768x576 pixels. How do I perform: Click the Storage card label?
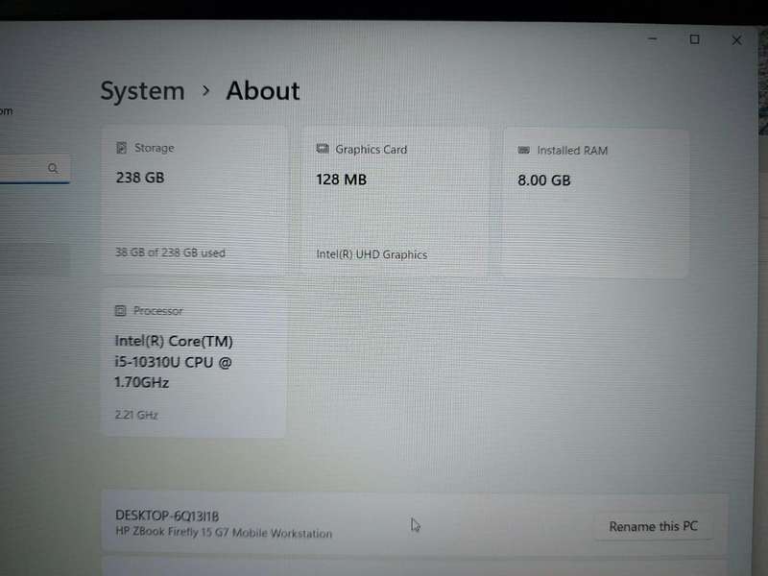click(x=155, y=148)
